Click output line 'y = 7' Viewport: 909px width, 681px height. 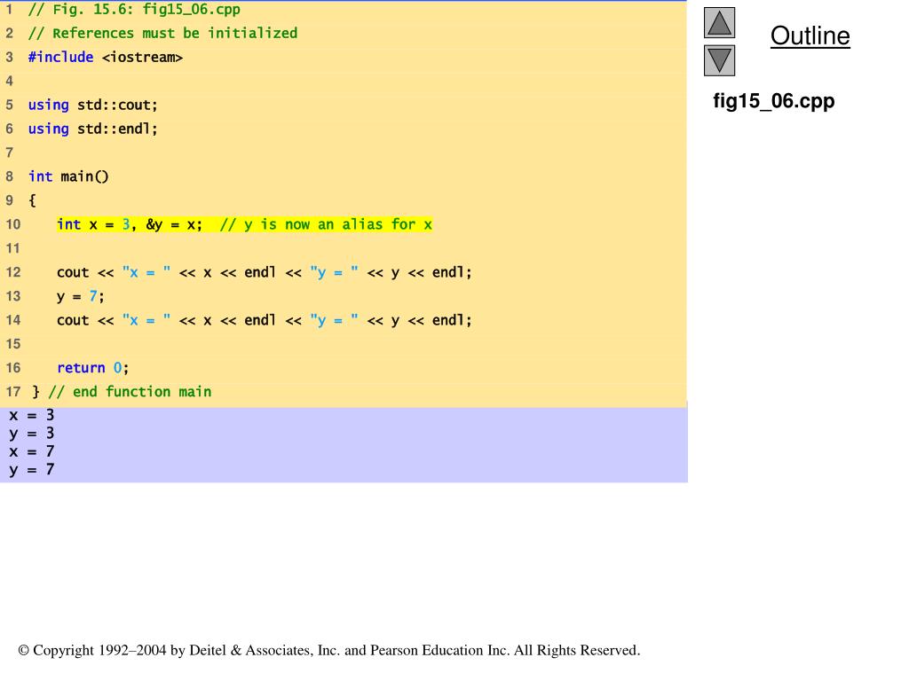[x=31, y=470]
